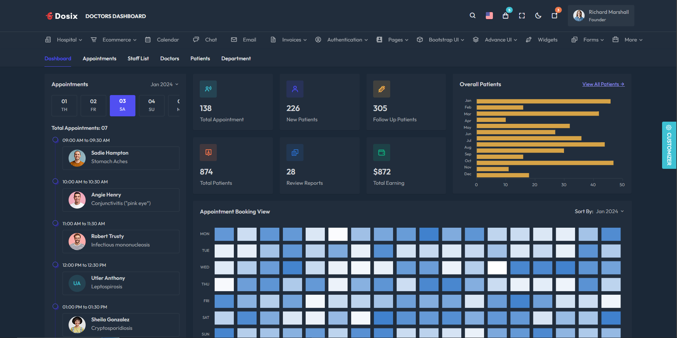Switch to the Patients tab
Viewport: 677px width, 338px height.
200,59
